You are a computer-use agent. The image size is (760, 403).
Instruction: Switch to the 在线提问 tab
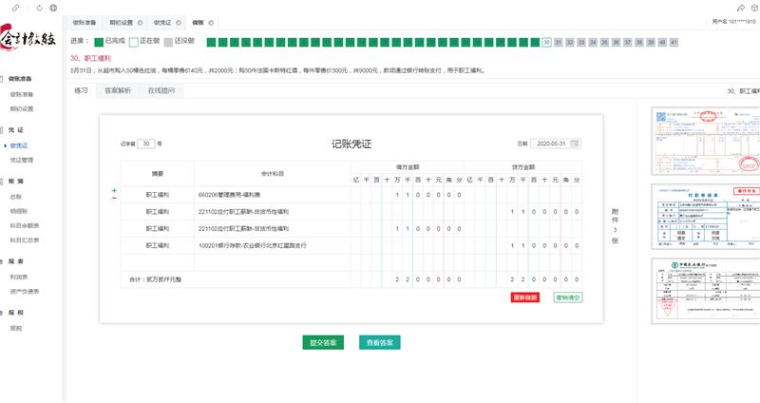click(x=159, y=91)
